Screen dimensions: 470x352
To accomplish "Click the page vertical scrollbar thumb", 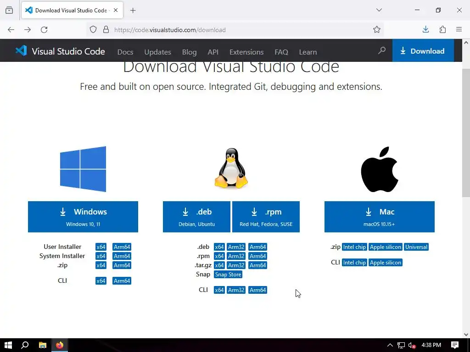I will click(466, 132).
